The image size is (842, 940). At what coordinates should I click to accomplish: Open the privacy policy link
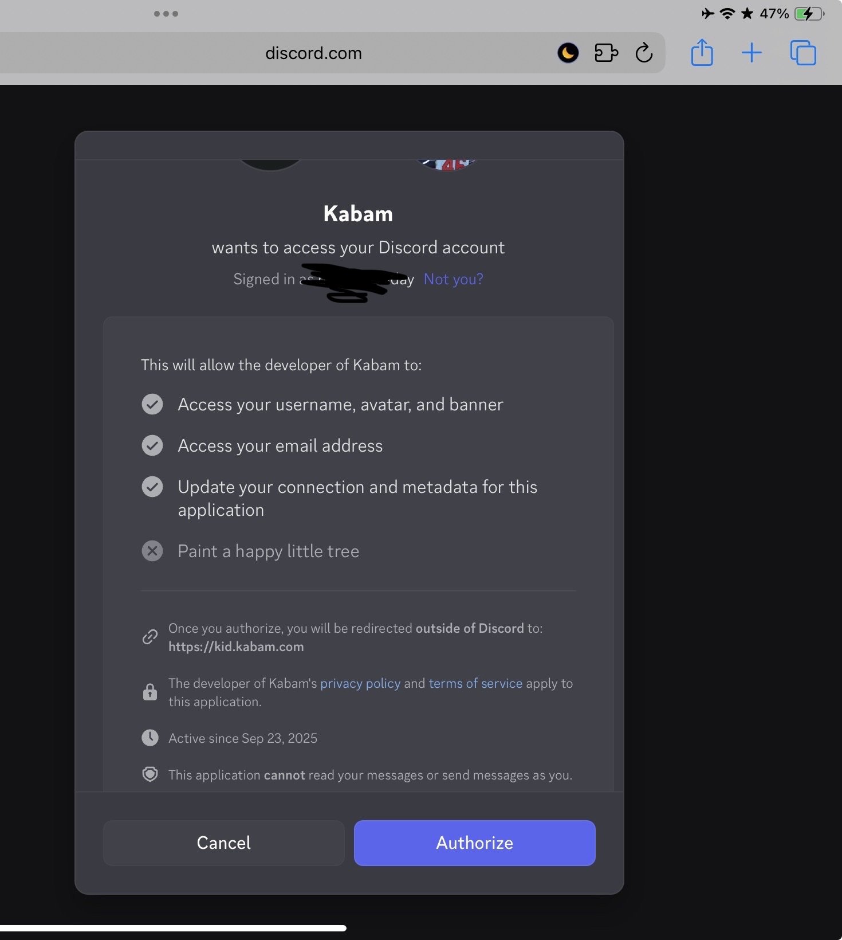pyautogui.click(x=360, y=683)
